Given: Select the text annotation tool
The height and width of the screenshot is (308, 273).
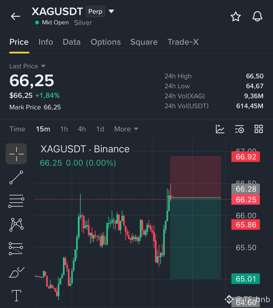Looking at the screenshot, I should [x=16, y=295].
